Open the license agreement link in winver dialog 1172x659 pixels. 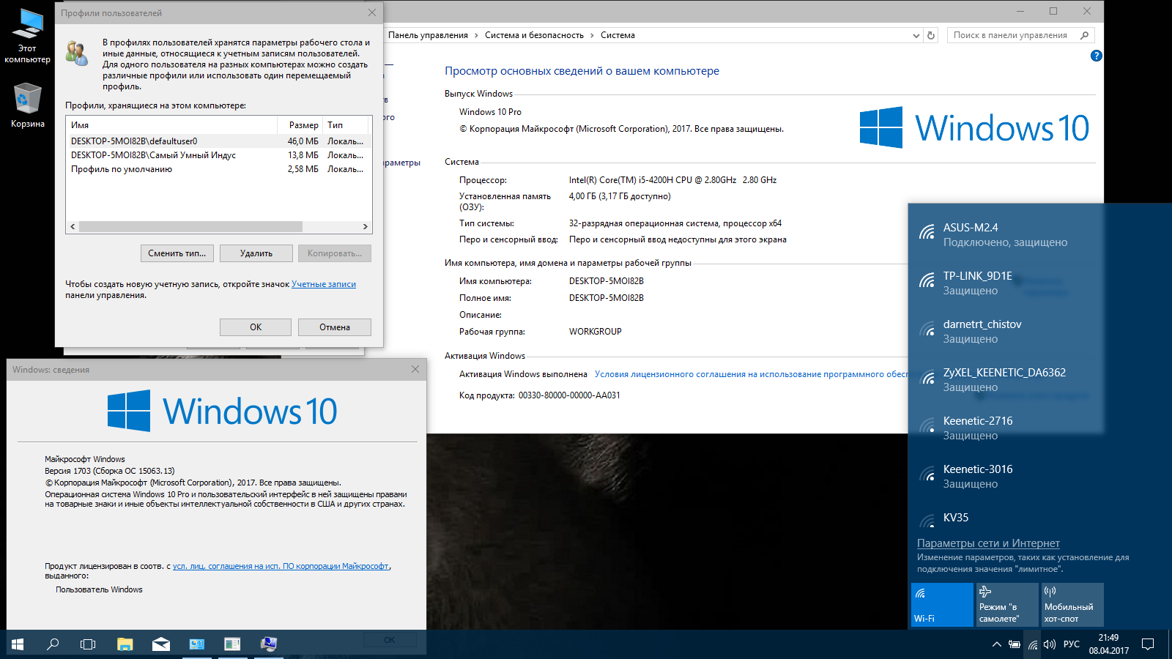pos(281,566)
